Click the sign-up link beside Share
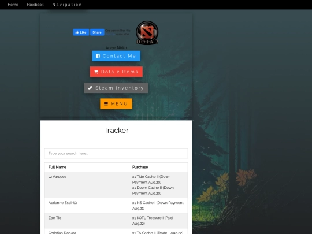Screen dimensions: 312x234 [x=110, y=34]
